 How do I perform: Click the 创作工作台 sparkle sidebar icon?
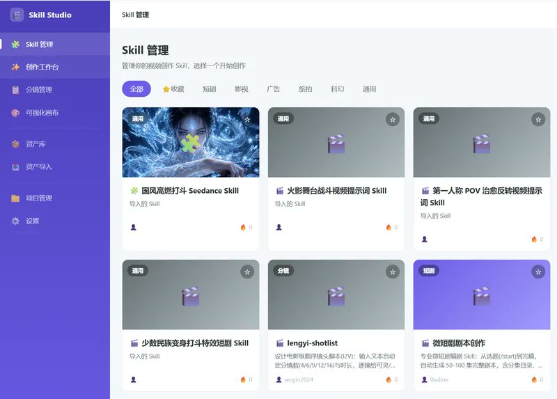coord(15,67)
